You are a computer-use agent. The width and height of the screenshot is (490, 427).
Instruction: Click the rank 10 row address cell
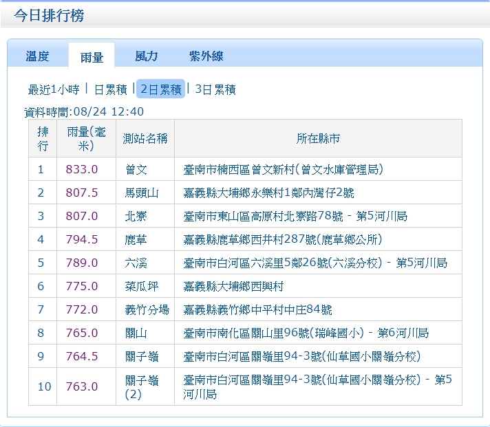(x=318, y=386)
